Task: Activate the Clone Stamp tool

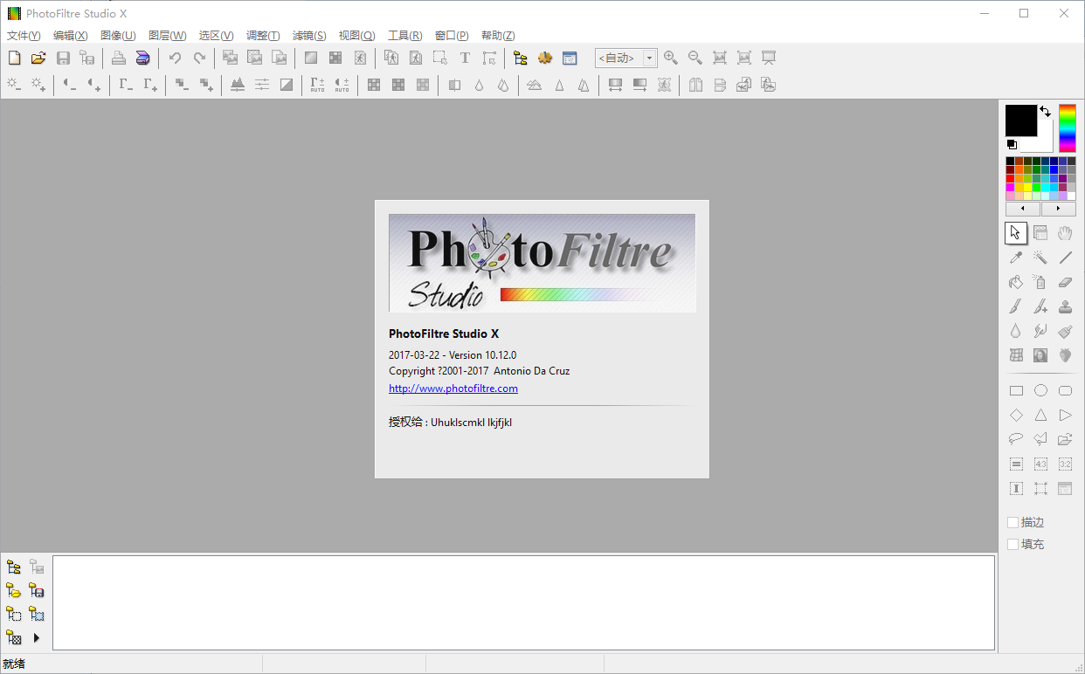Action: (1065, 306)
